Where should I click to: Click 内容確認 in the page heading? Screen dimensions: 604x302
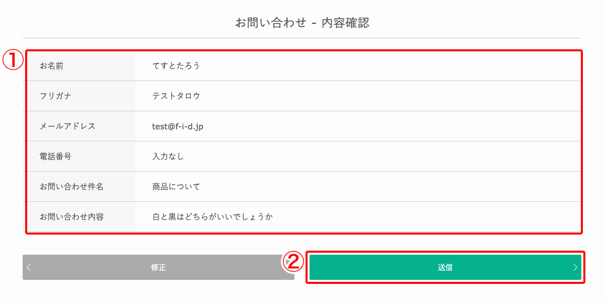(x=345, y=23)
